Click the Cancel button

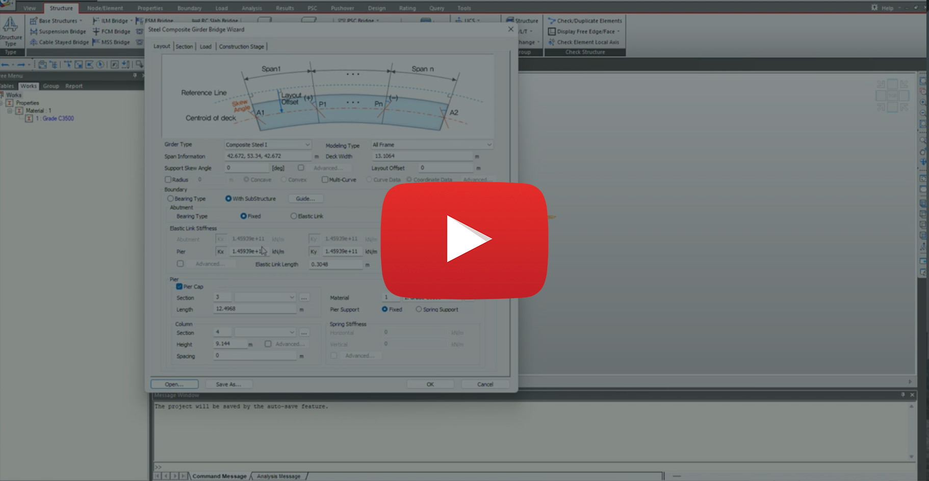485,384
